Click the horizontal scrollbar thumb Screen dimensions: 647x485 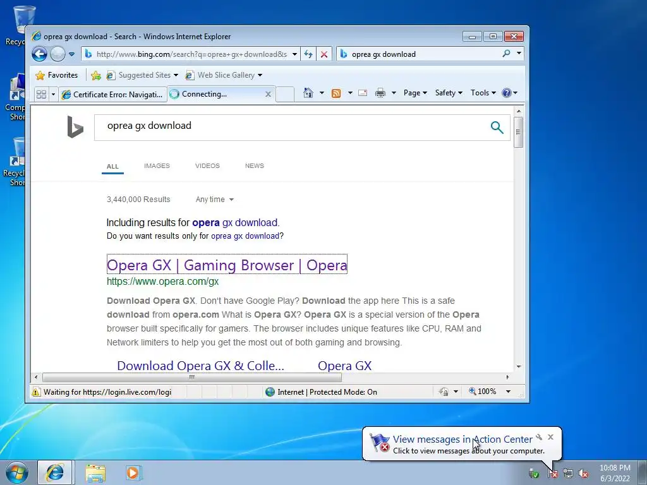192,377
